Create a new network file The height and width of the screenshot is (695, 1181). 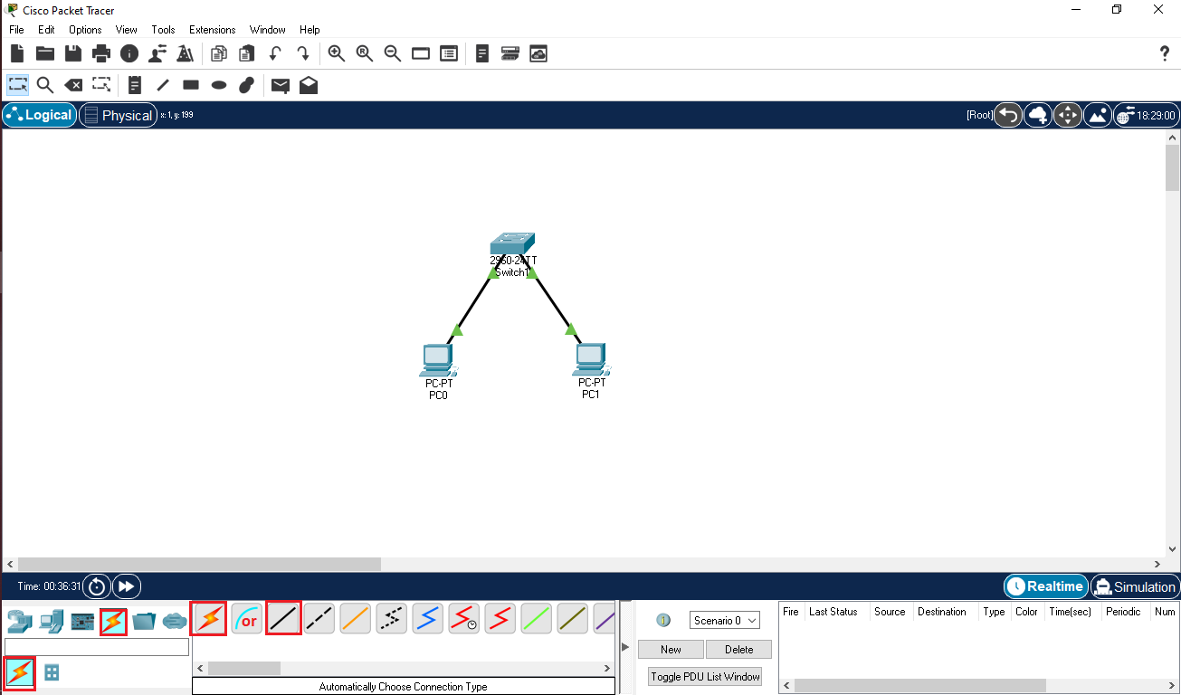17,53
